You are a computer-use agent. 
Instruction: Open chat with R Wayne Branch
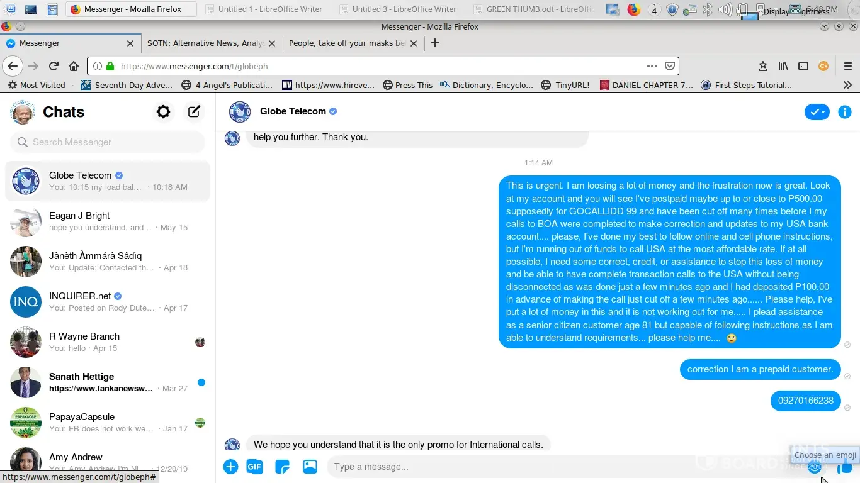(x=108, y=342)
